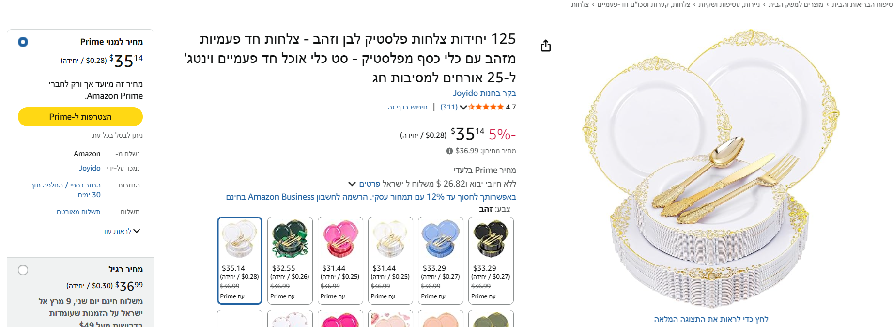Click the 'הצטרפות ל-Prime' yellow button

tap(80, 117)
